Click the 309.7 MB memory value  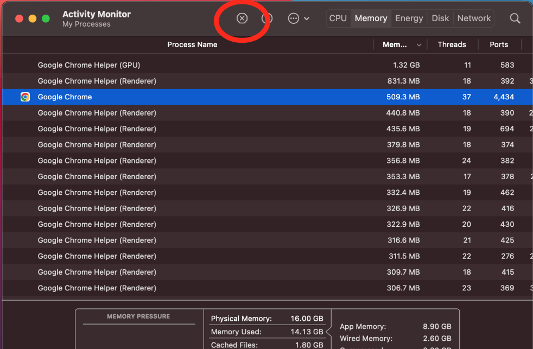click(x=403, y=272)
